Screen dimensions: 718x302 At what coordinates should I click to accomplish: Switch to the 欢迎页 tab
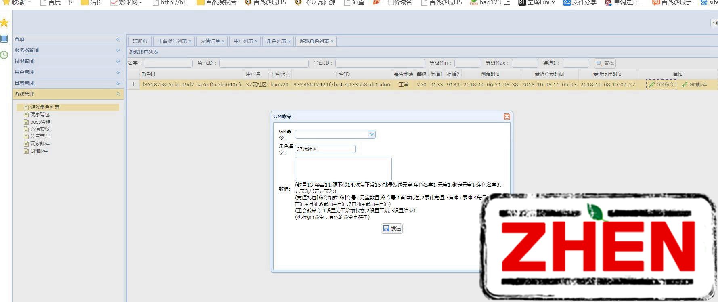pyautogui.click(x=140, y=41)
